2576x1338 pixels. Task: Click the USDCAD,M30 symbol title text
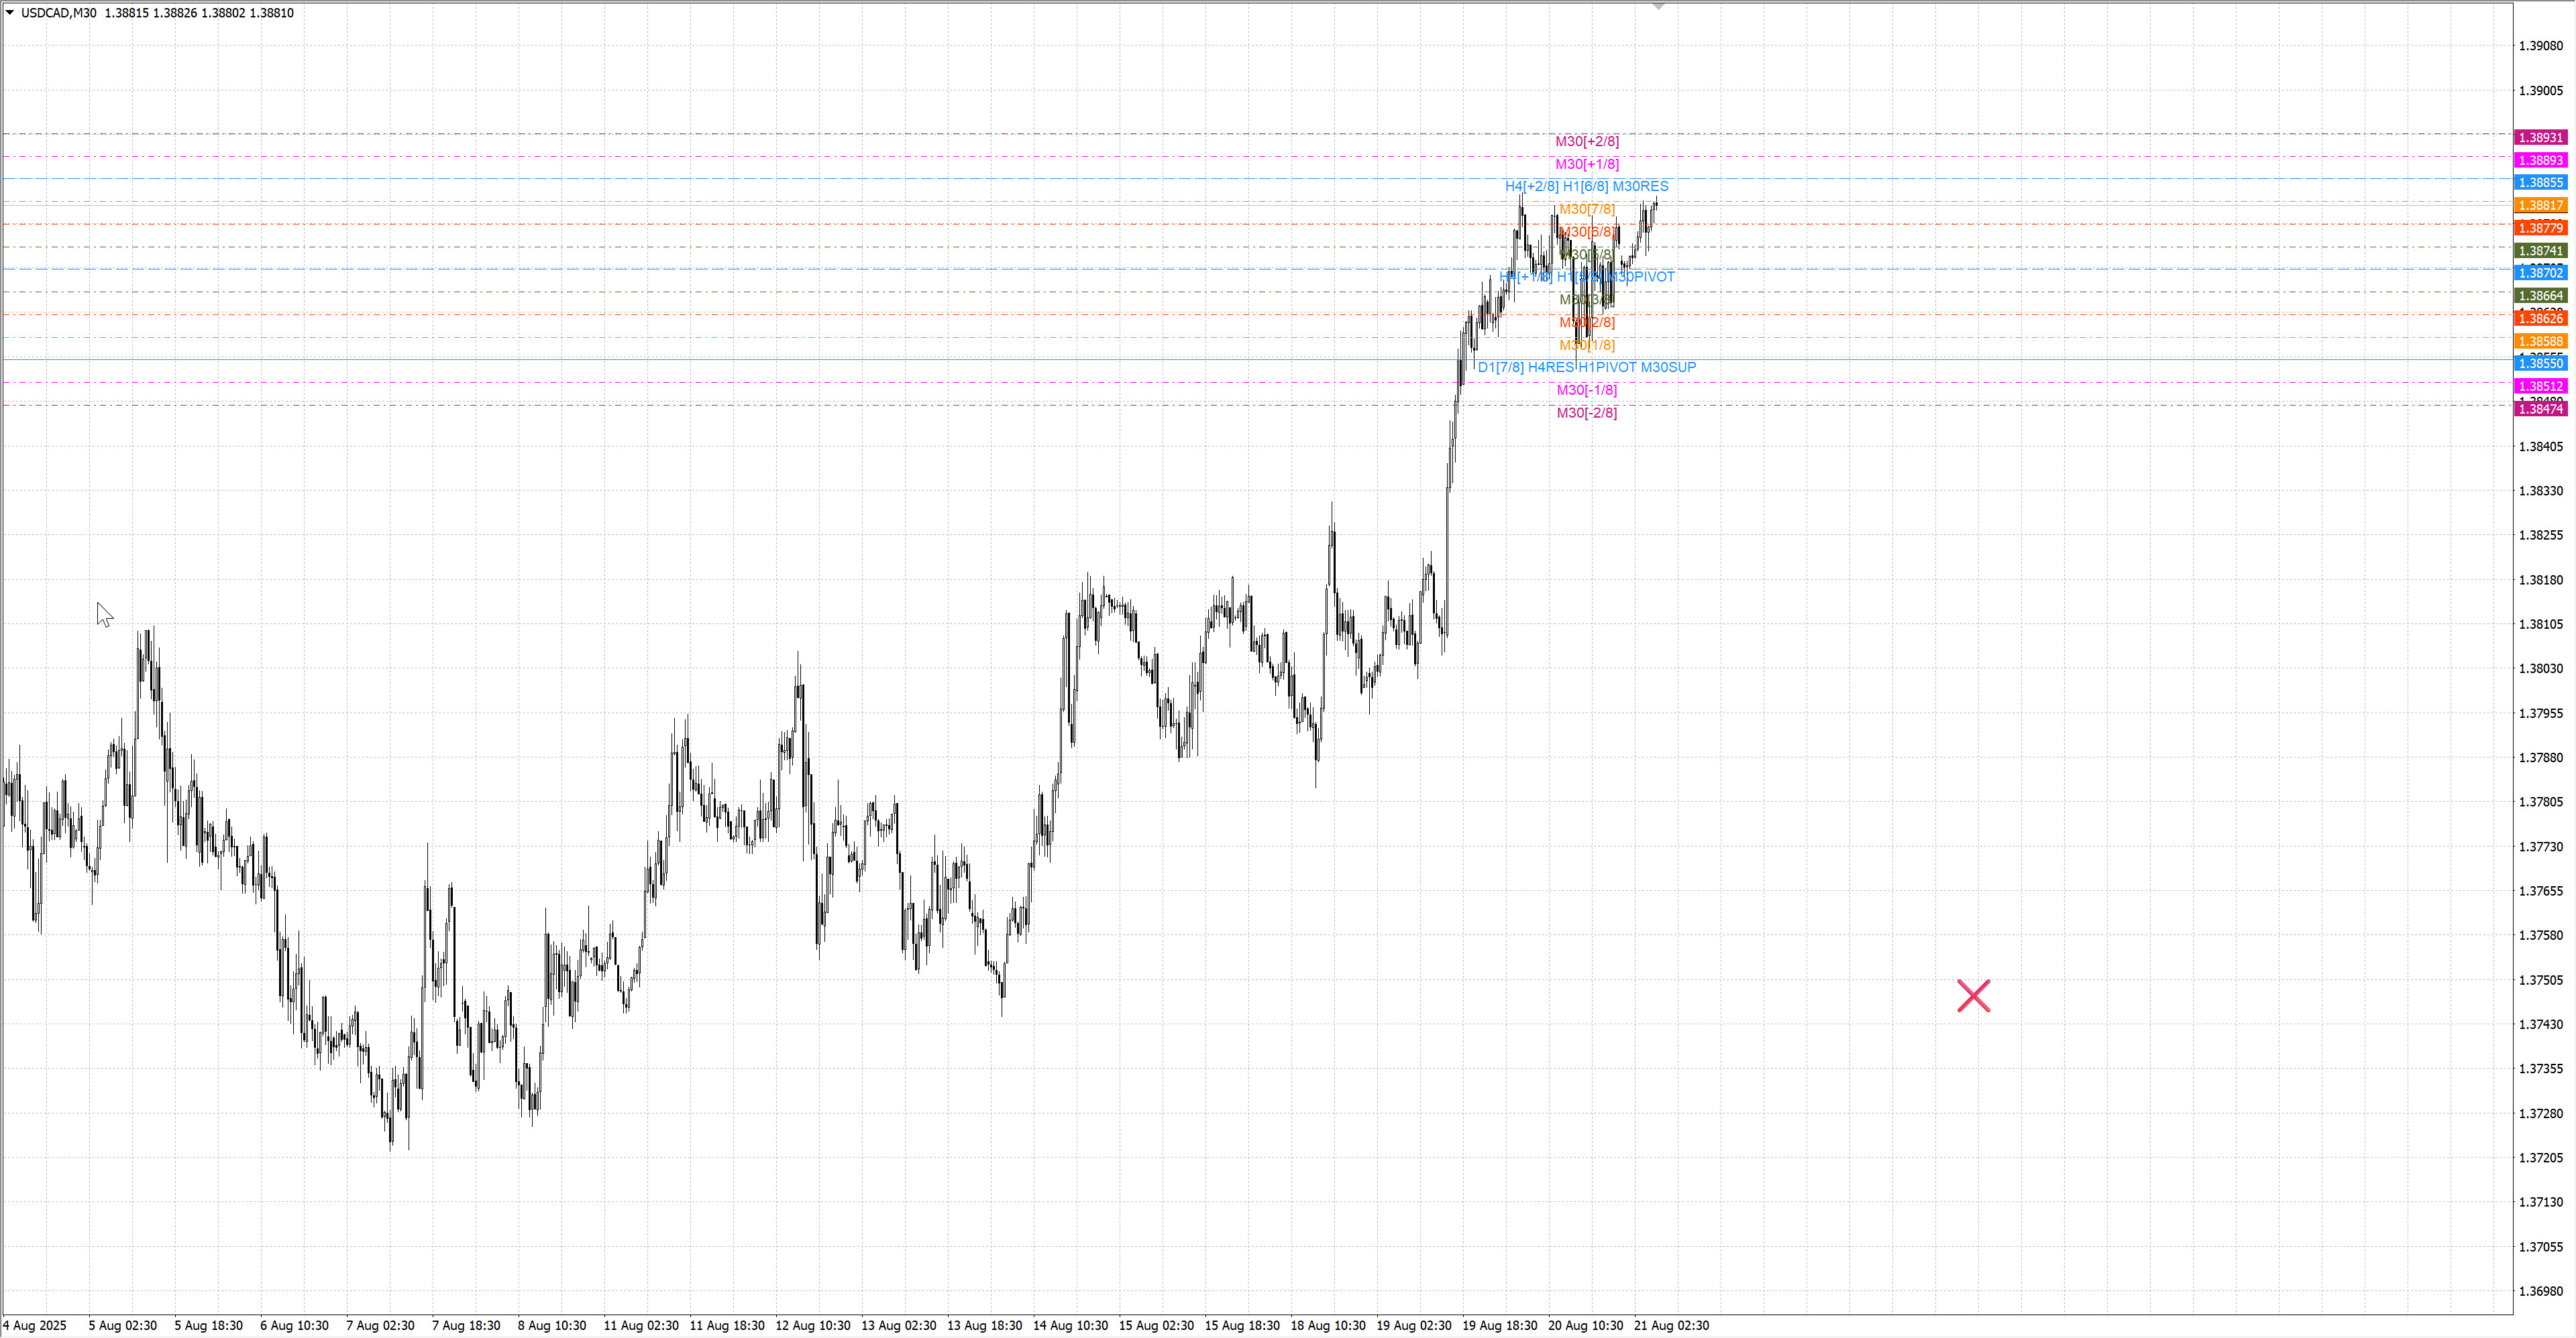coord(58,13)
